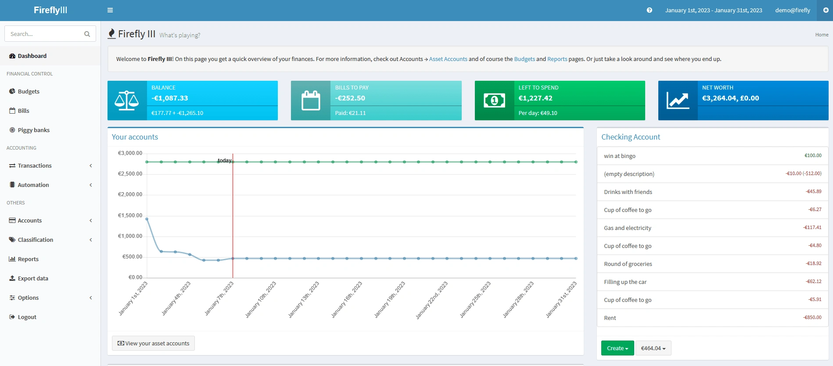Click the -€1,087.33 balance value
Viewport: 833px width, 366px height.
click(x=169, y=98)
